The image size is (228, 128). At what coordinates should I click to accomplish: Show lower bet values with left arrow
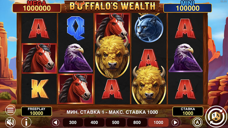56,123
